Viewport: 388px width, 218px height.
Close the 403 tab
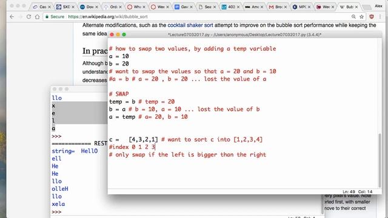[x=238, y=7]
